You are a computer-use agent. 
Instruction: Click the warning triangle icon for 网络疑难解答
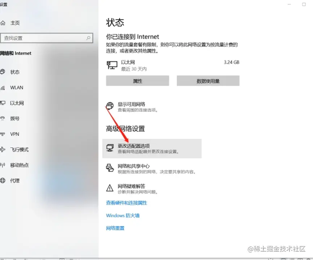pyautogui.click(x=110, y=188)
